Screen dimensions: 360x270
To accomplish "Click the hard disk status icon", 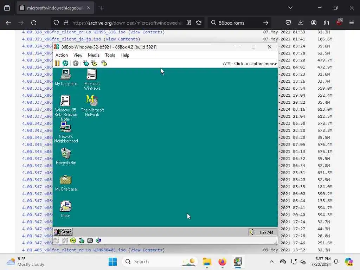I will point(90,240).
